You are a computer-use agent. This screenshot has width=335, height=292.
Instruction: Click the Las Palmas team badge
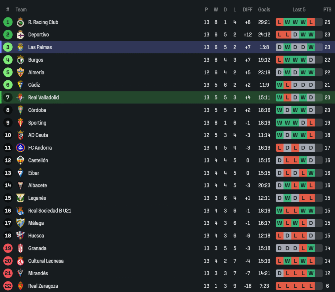click(20, 47)
